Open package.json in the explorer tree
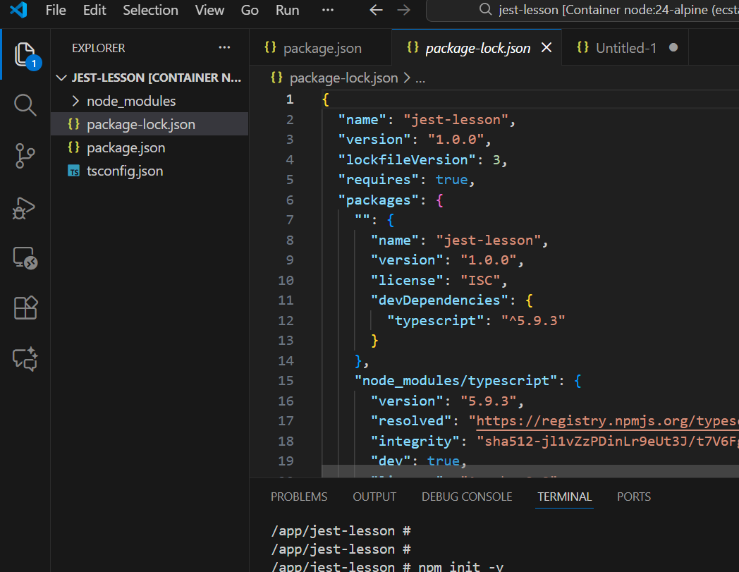This screenshot has height=572, width=739. click(150, 147)
